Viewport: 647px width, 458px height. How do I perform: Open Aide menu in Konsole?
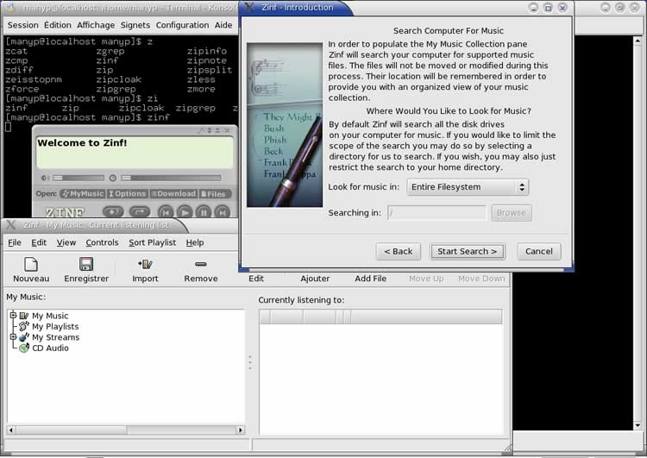point(223,25)
